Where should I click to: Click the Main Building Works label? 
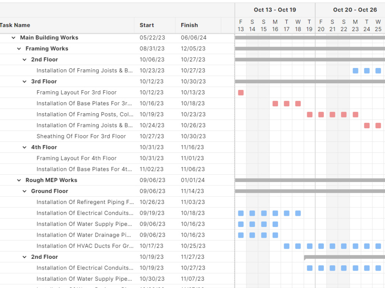49,38
